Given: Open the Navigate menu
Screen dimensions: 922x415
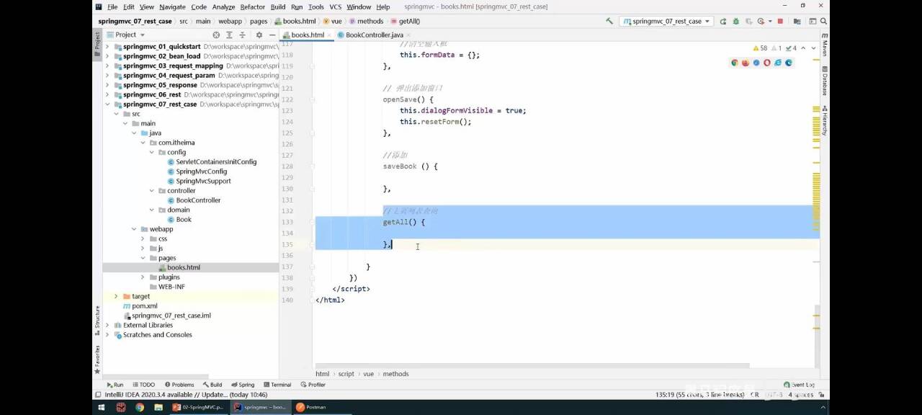Looking at the screenshot, I should [x=172, y=6].
